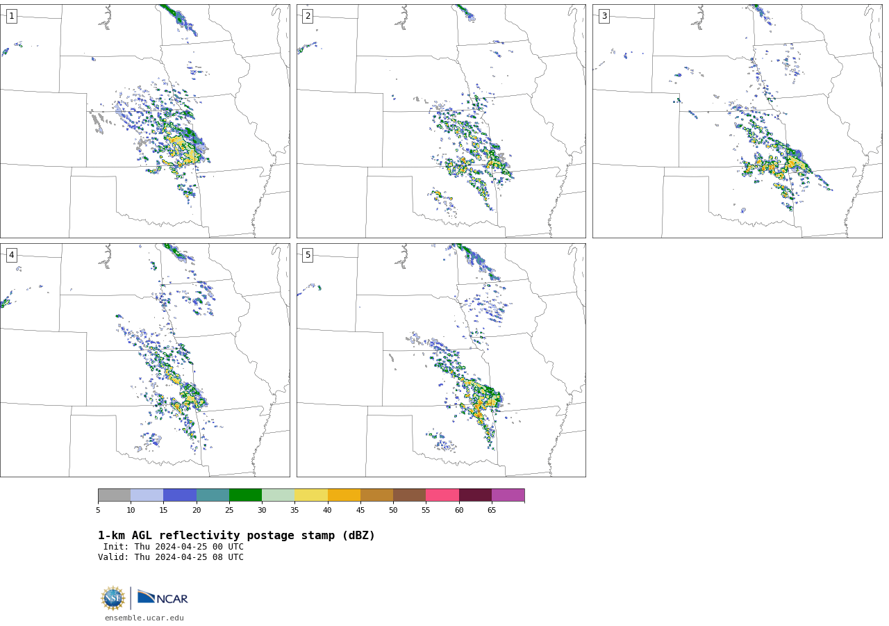
Task: Click the 1-km AGL reflectivity title
Action: (x=236, y=536)
